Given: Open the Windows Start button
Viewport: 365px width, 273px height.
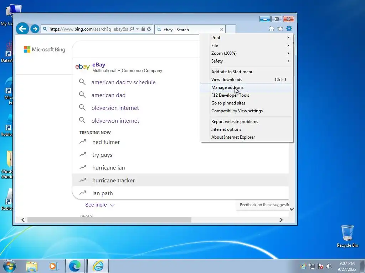Looking at the screenshot, I should coord(10,266).
